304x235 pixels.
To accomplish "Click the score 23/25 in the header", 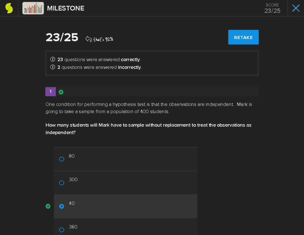I will (x=272, y=11).
